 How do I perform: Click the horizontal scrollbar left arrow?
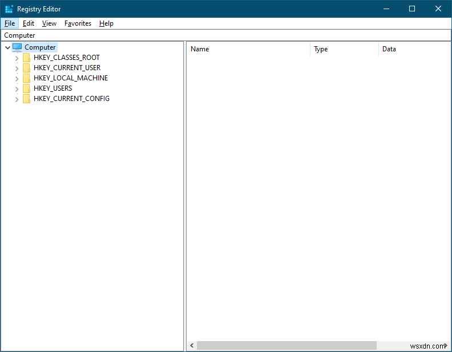tap(192, 345)
